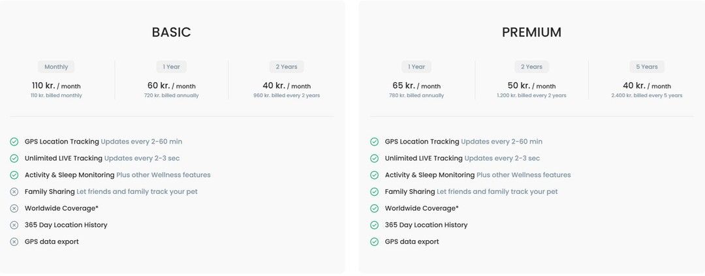The image size is (705, 276).
Task: Select the Premium 1 Year billing option
Action: click(x=416, y=67)
